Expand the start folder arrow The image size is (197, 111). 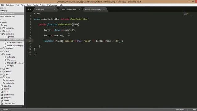(1, 68)
